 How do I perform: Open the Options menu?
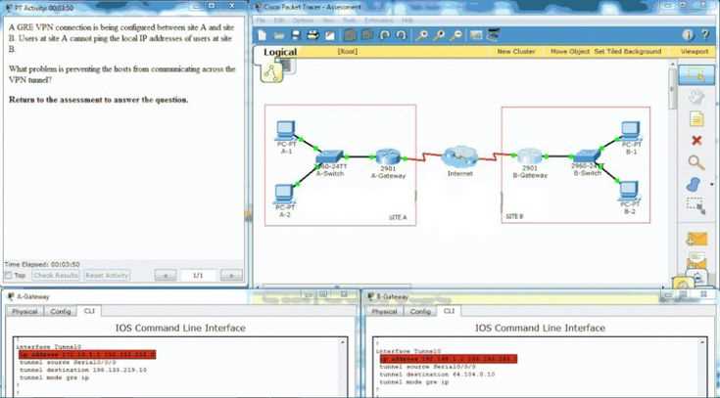[x=303, y=21]
